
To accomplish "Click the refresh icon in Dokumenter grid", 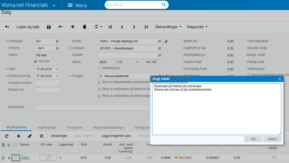I will tap(7, 136).
